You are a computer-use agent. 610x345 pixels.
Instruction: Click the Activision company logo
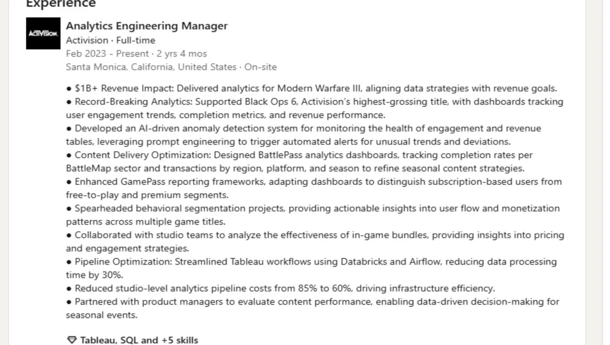point(43,33)
